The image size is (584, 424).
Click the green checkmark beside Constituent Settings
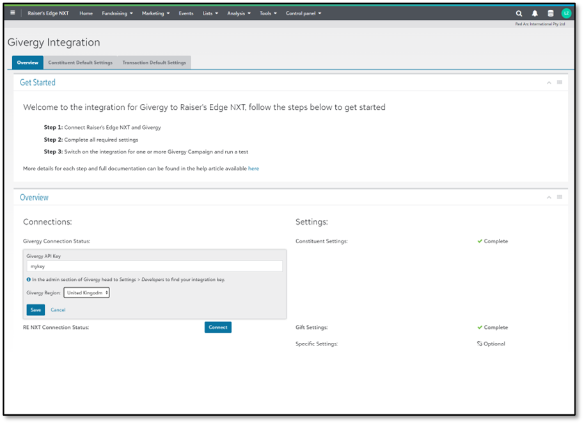(480, 241)
